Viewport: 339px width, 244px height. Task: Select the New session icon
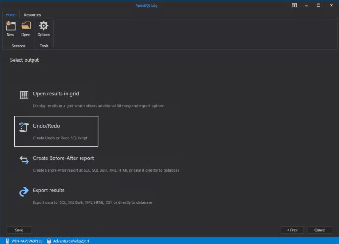(x=10, y=26)
